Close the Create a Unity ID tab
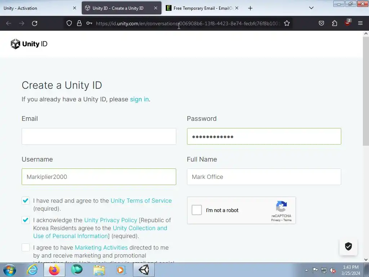This screenshot has width=369, height=277. click(156, 8)
